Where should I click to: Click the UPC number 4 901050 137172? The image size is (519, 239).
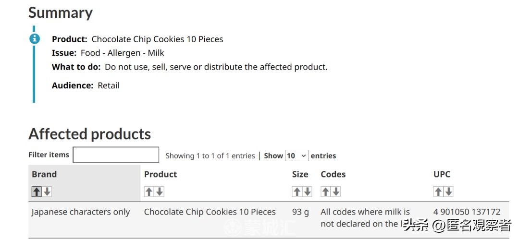pos(467,212)
